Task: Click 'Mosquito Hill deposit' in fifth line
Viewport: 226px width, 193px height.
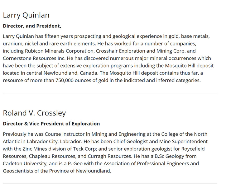Action: [x=189, y=66]
